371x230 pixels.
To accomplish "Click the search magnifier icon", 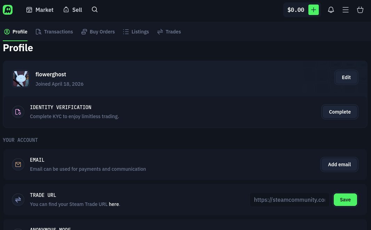I will click(95, 9).
